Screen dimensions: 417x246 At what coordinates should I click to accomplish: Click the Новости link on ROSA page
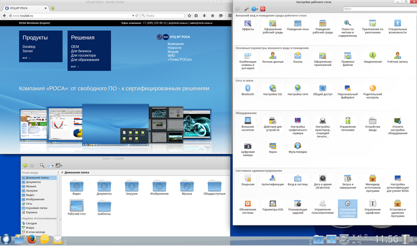(175, 48)
